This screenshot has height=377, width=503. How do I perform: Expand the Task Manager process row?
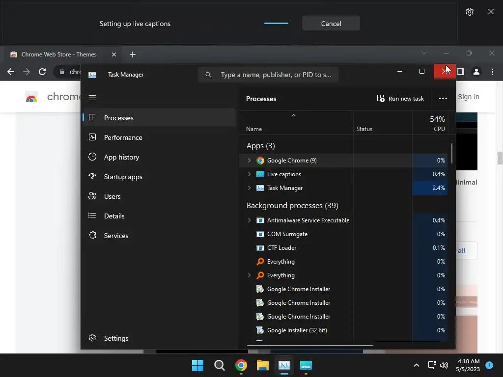click(249, 188)
